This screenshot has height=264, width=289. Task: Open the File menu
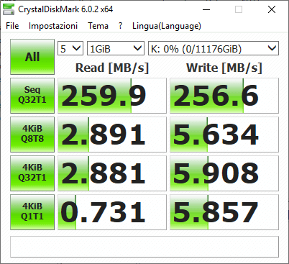point(12,26)
